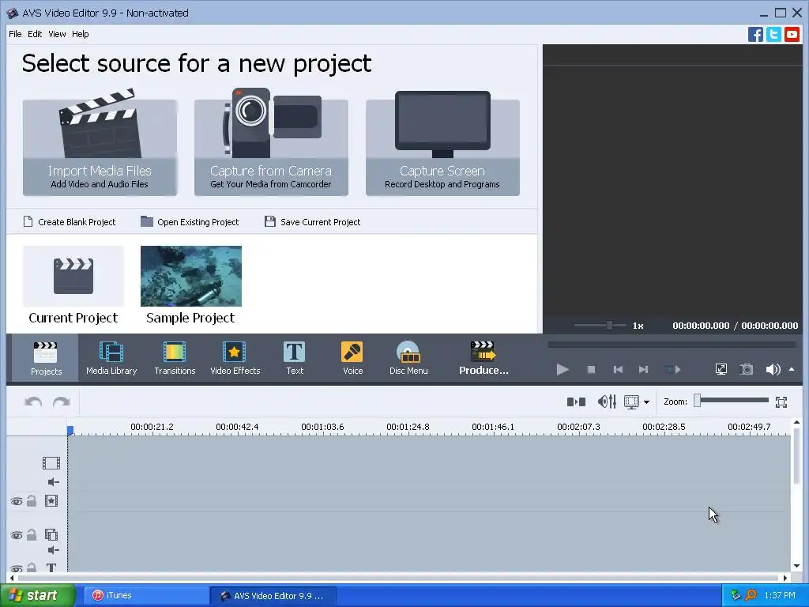This screenshot has width=809, height=607.
Task: Click the overlay audio track speaker icon
Action: pyautogui.click(x=54, y=550)
